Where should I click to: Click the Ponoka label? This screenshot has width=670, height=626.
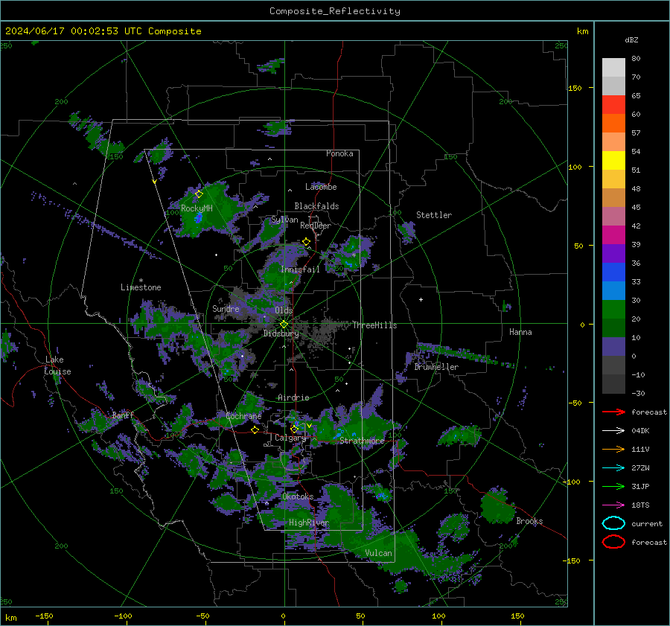(x=339, y=153)
